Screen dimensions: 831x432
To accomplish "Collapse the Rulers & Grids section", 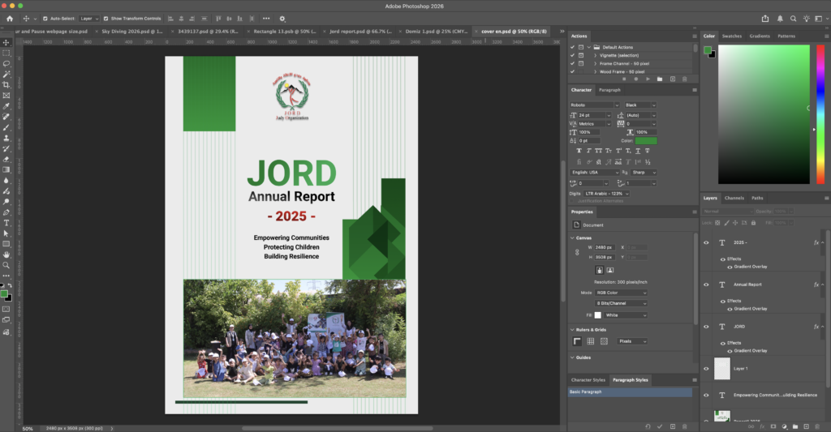I will tap(571, 330).
